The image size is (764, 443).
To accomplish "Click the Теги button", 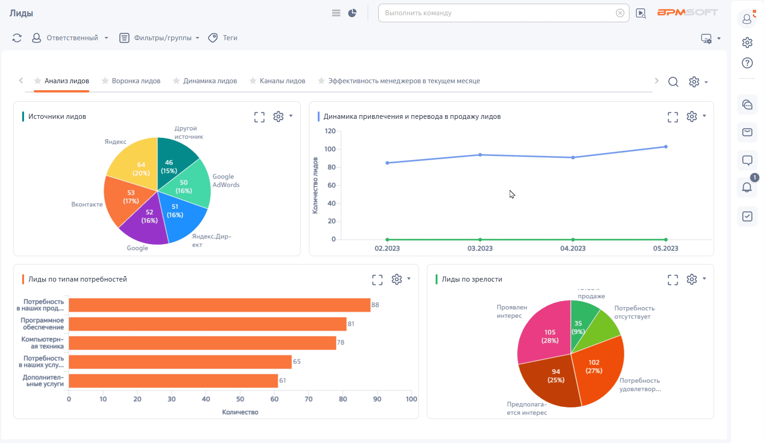I will coord(223,38).
